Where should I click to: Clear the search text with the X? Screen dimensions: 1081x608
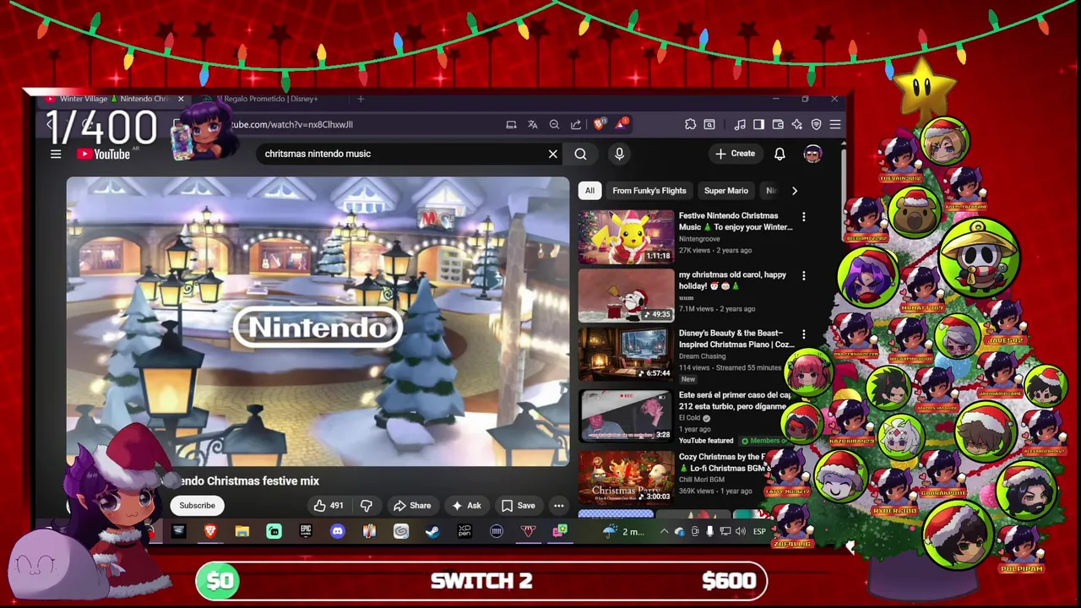click(x=553, y=154)
